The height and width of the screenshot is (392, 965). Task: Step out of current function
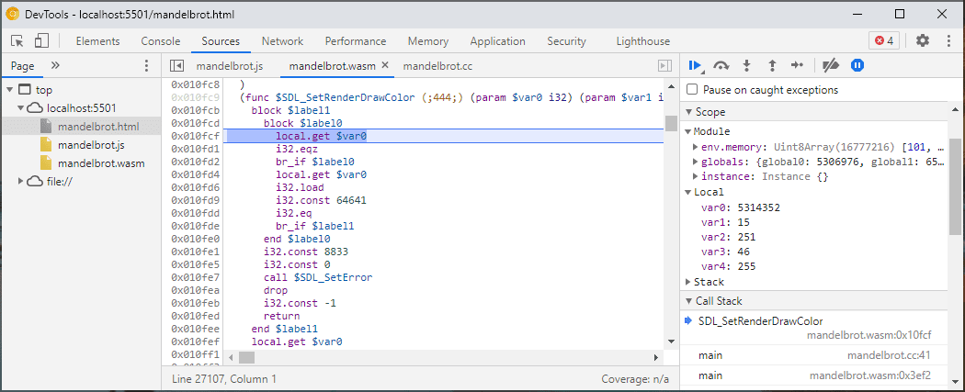coord(772,65)
